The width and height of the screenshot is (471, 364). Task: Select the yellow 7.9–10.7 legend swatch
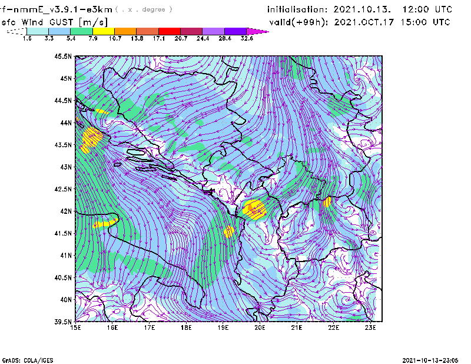[104, 31]
